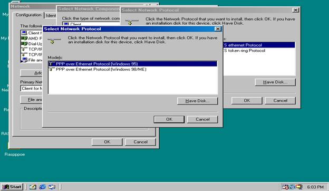The height and width of the screenshot is (191, 329).
Task: Click the 6:03 PM clock
Action: click(x=315, y=187)
